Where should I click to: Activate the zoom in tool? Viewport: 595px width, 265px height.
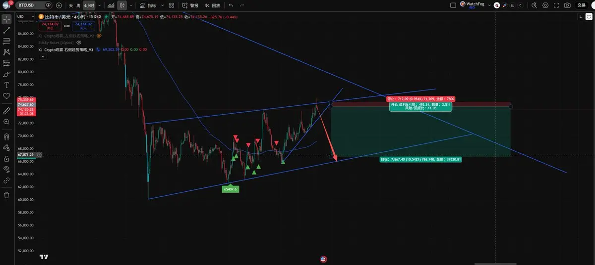[x=6, y=122]
